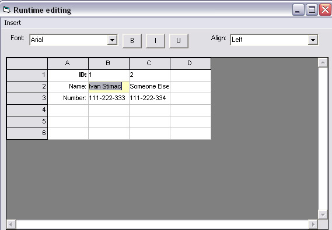Click the '111-222-333' cell
The width and height of the screenshot is (332, 230).
(109, 98)
